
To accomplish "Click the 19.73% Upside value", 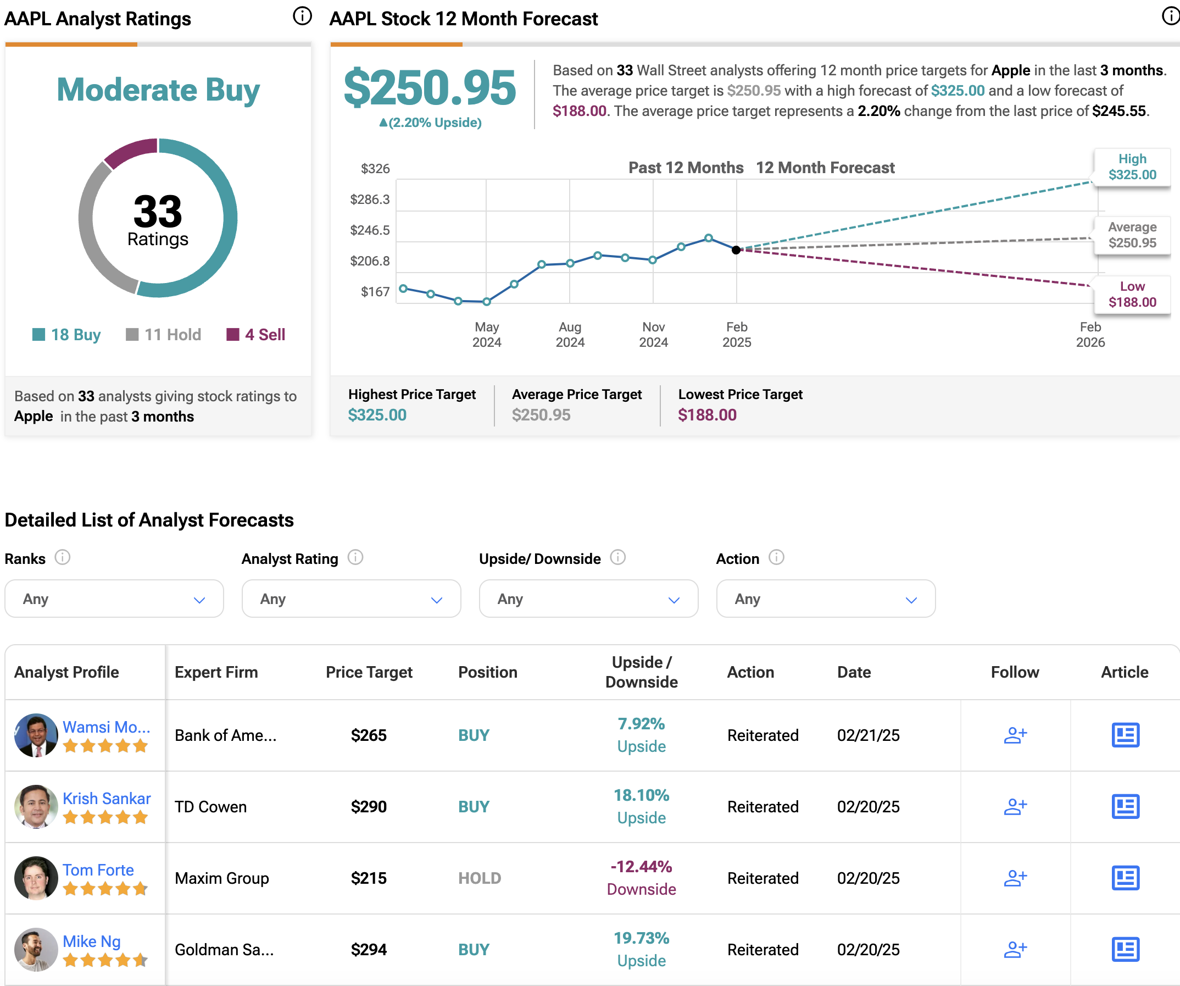I will [641, 950].
